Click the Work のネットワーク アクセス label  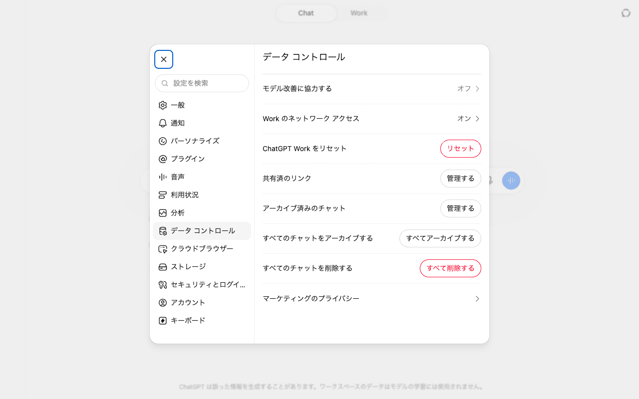[311, 119]
